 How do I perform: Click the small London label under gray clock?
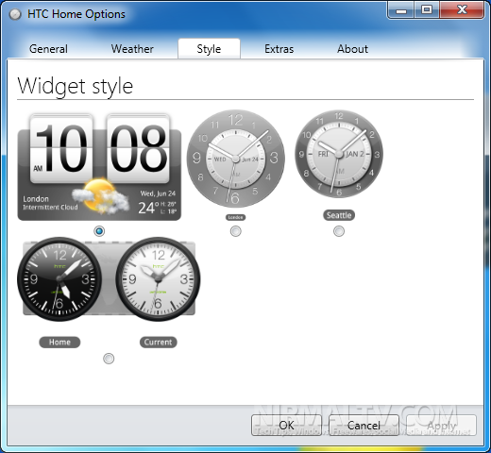235,217
